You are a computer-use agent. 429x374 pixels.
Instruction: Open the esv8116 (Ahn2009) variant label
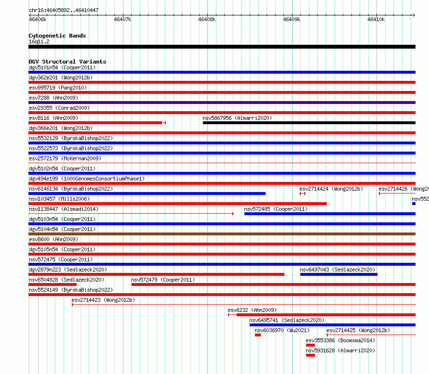coord(54,118)
